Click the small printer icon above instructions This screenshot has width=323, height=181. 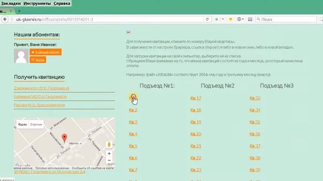(128, 32)
